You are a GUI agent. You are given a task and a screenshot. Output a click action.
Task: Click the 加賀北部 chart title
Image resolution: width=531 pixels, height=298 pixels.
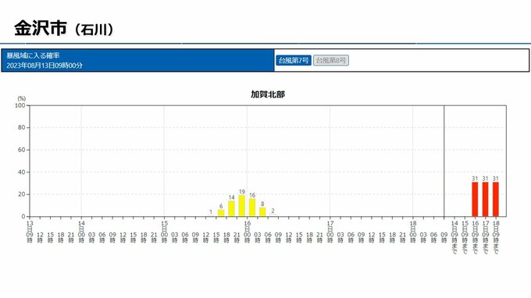(x=268, y=94)
